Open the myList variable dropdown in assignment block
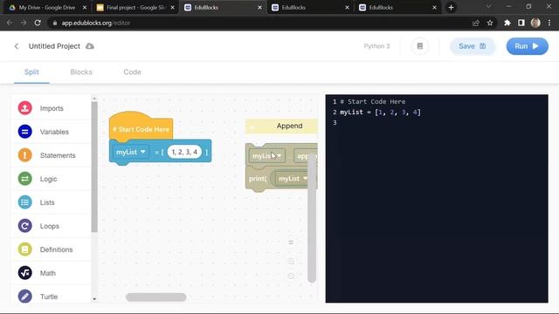 (x=130, y=152)
